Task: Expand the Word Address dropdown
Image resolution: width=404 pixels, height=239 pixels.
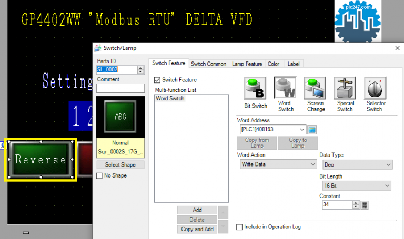Action: coord(302,129)
